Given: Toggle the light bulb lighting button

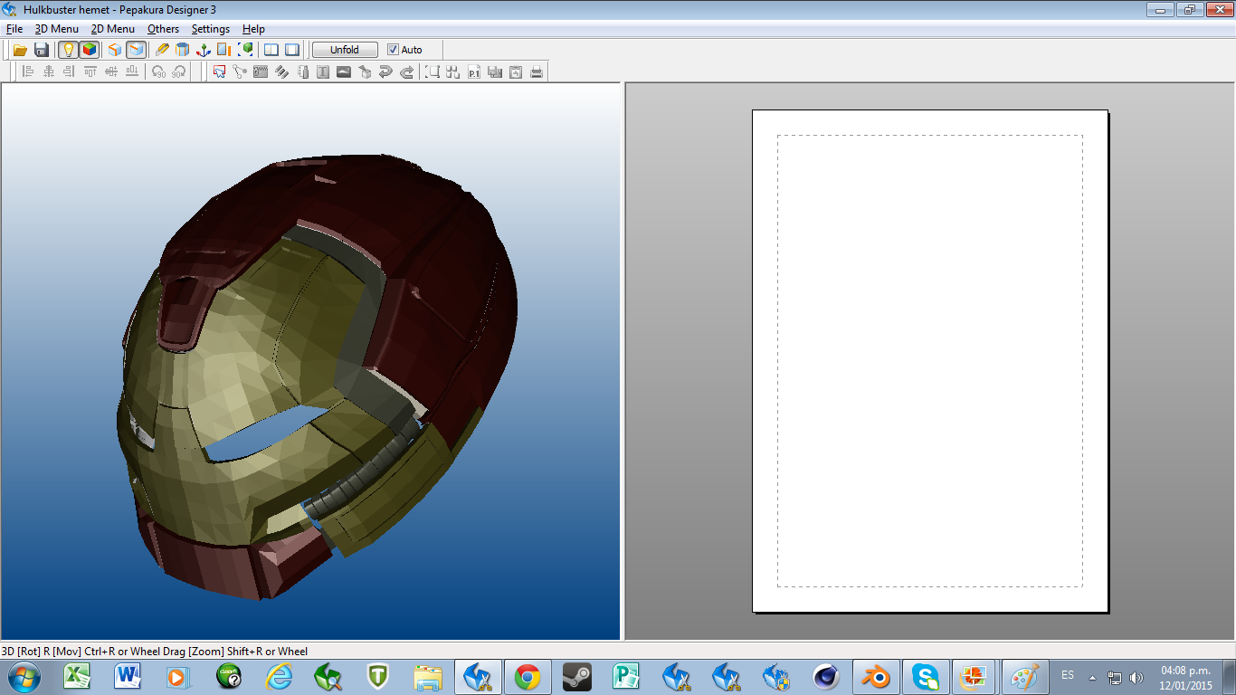Looking at the screenshot, I should [68, 50].
